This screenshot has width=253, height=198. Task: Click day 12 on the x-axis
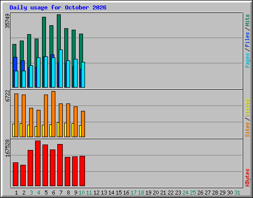pyautogui.click(x=96, y=193)
